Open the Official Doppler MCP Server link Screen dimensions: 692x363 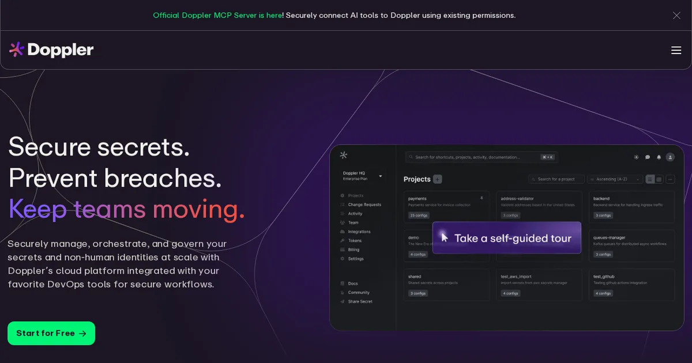pyautogui.click(x=217, y=16)
